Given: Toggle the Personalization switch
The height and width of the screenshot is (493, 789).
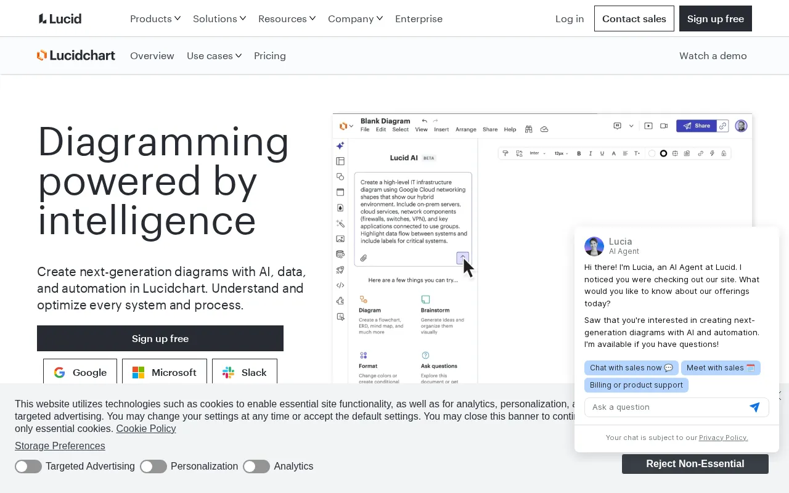Looking at the screenshot, I should point(153,467).
